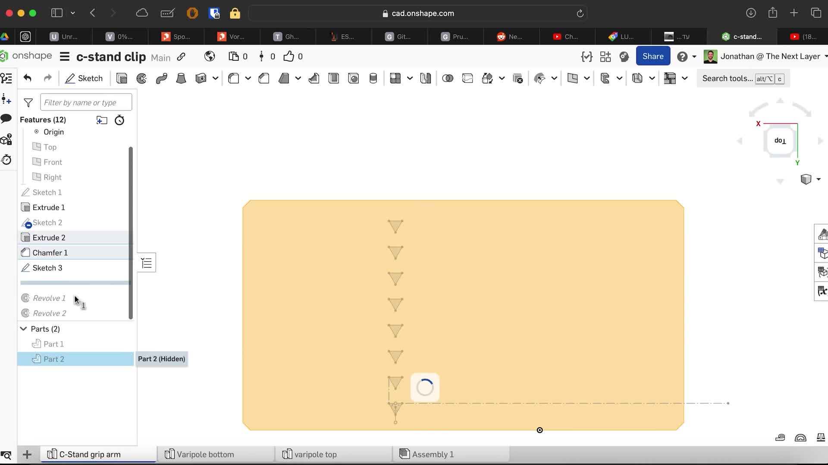The height and width of the screenshot is (465, 828).
Task: Select the Sweep tool icon
Action: tap(161, 78)
